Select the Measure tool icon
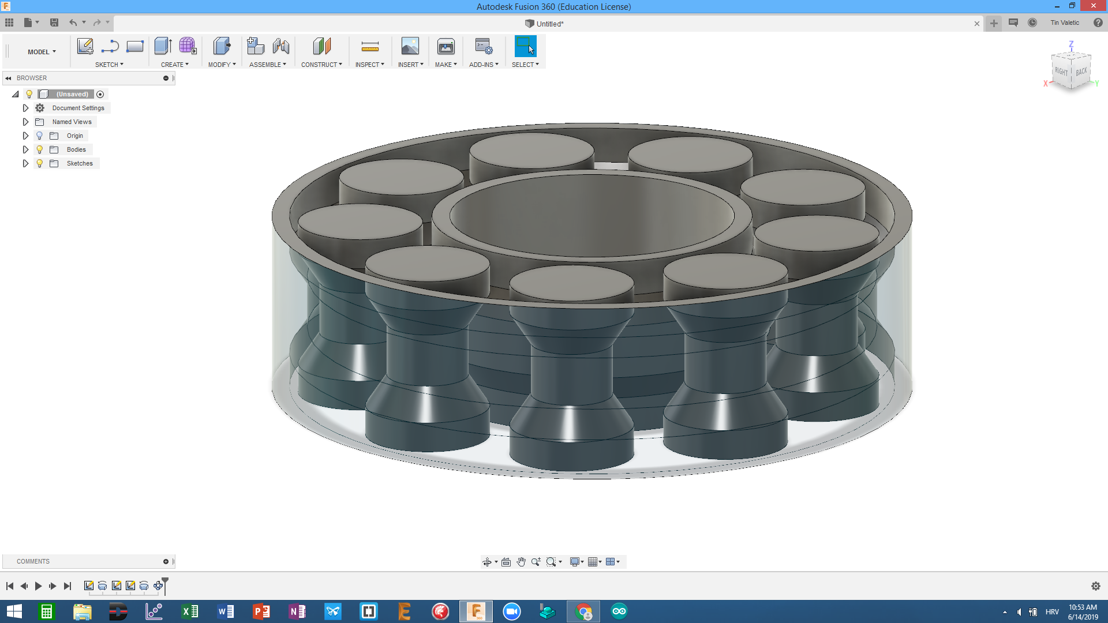 pos(369,46)
